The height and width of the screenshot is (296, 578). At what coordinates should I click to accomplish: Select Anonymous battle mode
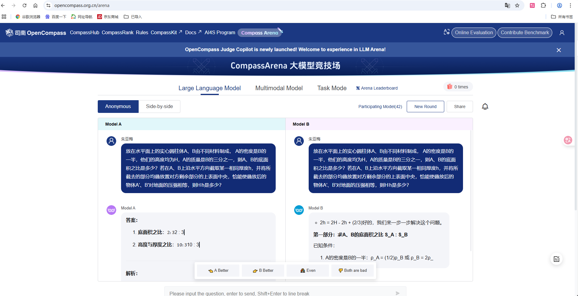pos(118,106)
